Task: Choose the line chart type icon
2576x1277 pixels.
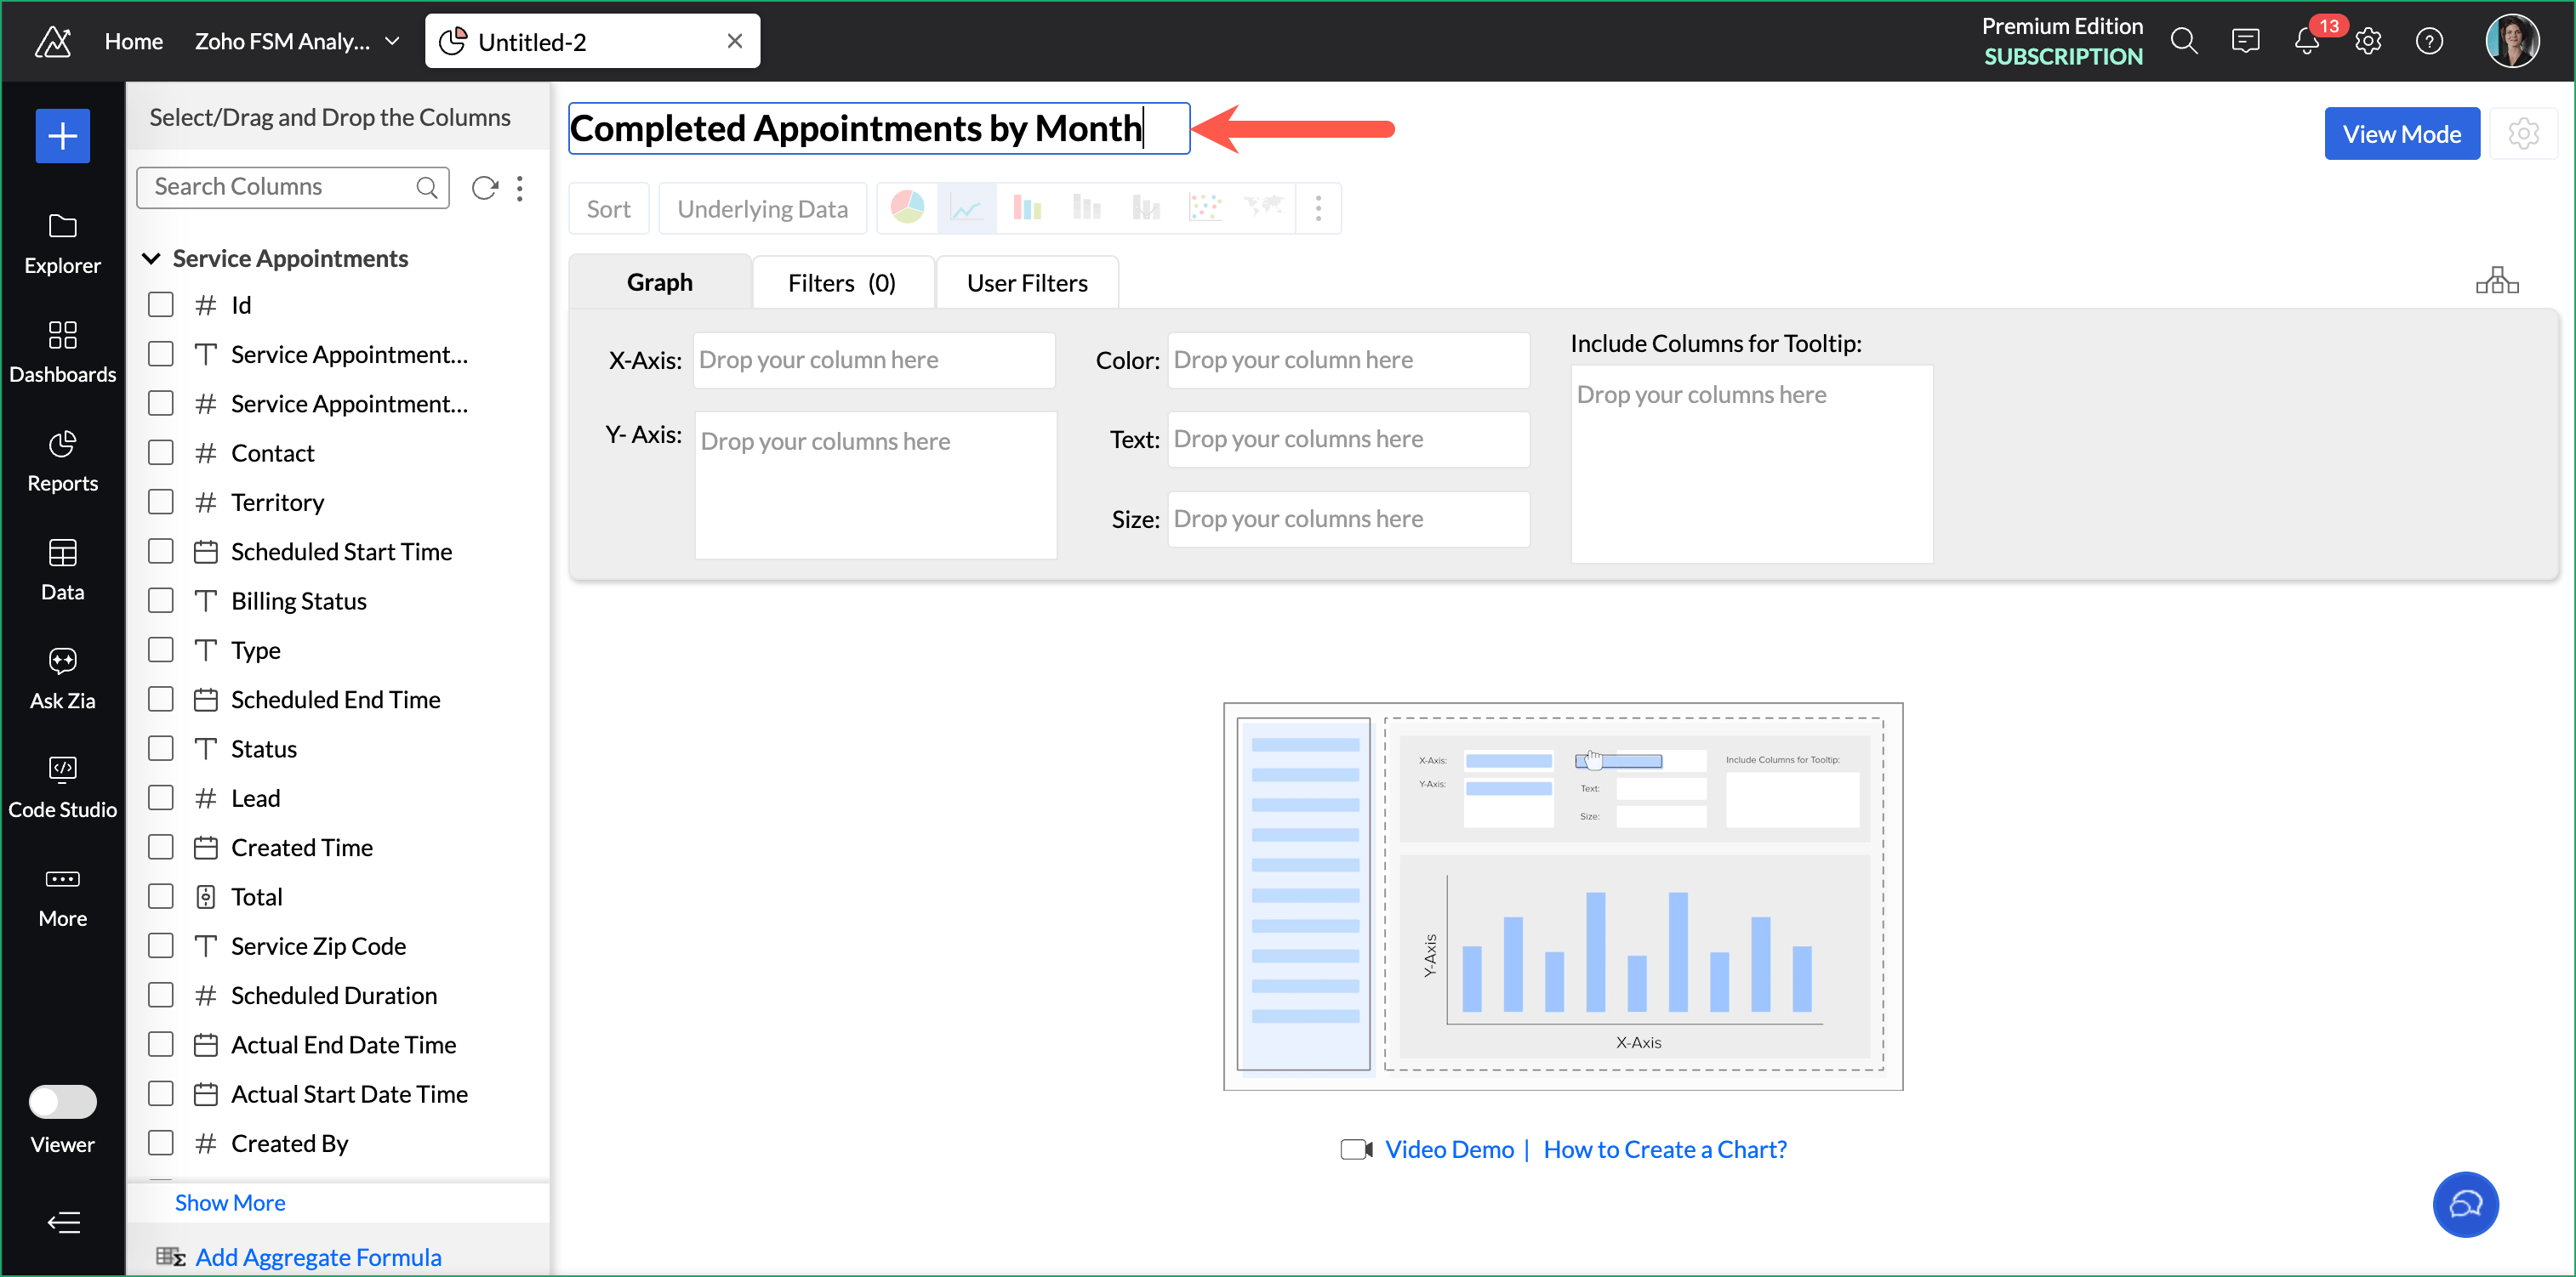Action: pos(966,207)
